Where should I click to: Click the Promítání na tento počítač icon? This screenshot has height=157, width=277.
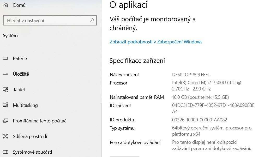coord(5,121)
